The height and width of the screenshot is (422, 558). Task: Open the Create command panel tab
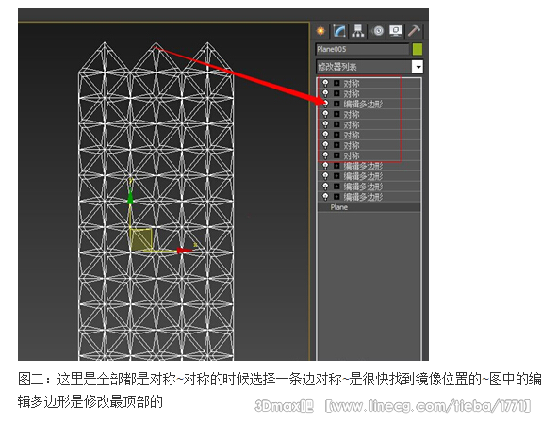pyautogui.click(x=321, y=31)
